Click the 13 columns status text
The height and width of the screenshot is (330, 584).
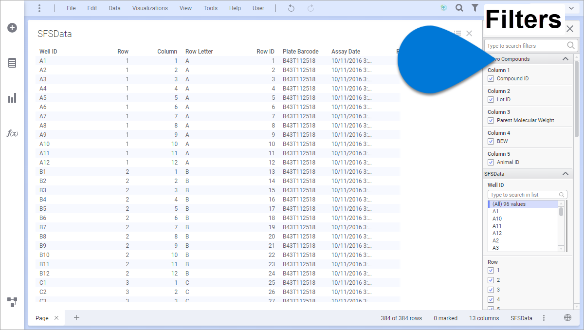(484, 318)
